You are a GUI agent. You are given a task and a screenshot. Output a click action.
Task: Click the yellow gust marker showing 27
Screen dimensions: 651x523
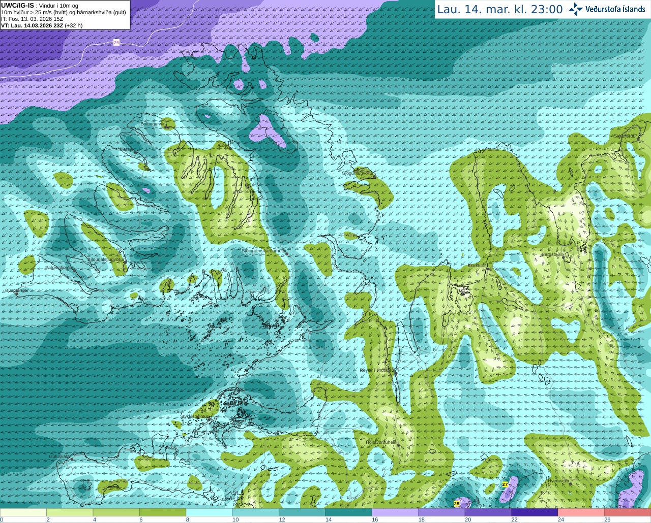[505, 484]
